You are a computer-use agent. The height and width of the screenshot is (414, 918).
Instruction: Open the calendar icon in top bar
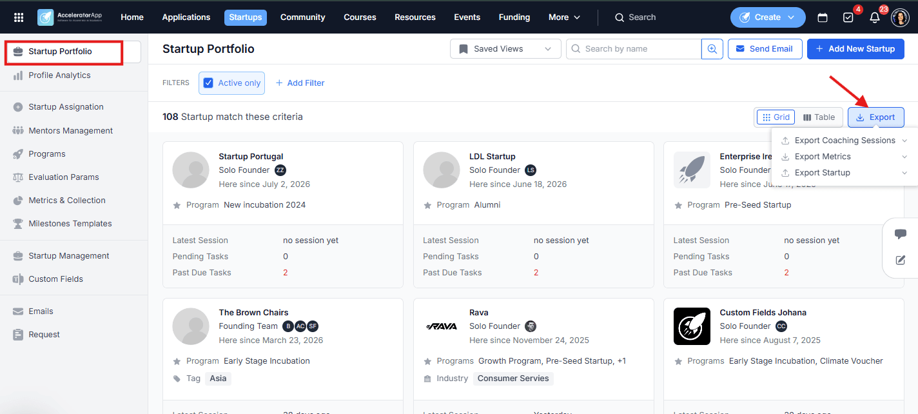coord(823,17)
